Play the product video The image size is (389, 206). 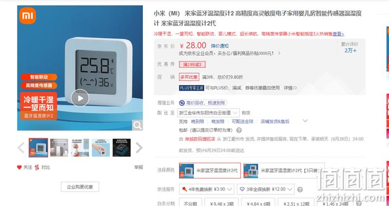coord(80,98)
